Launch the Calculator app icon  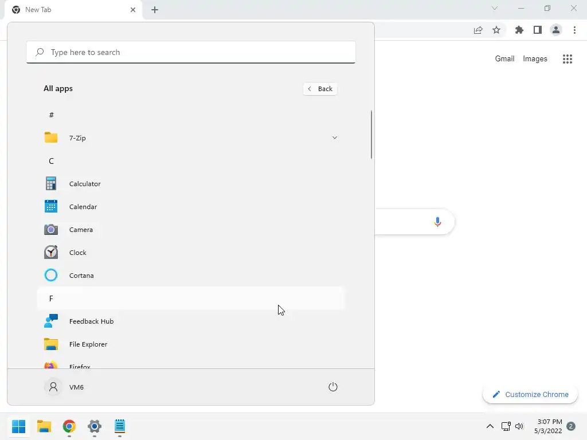51,184
